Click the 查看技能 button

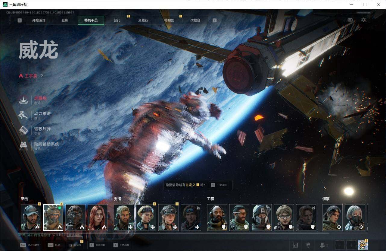pos(98,245)
